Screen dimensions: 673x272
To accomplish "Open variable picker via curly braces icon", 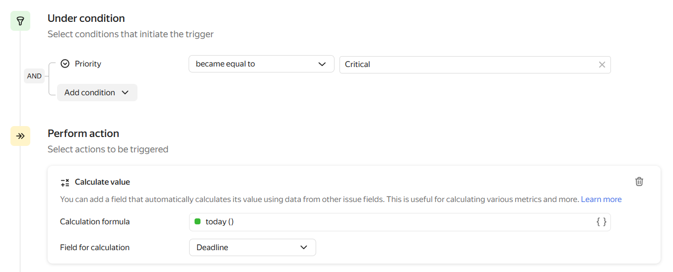I will coord(601,222).
